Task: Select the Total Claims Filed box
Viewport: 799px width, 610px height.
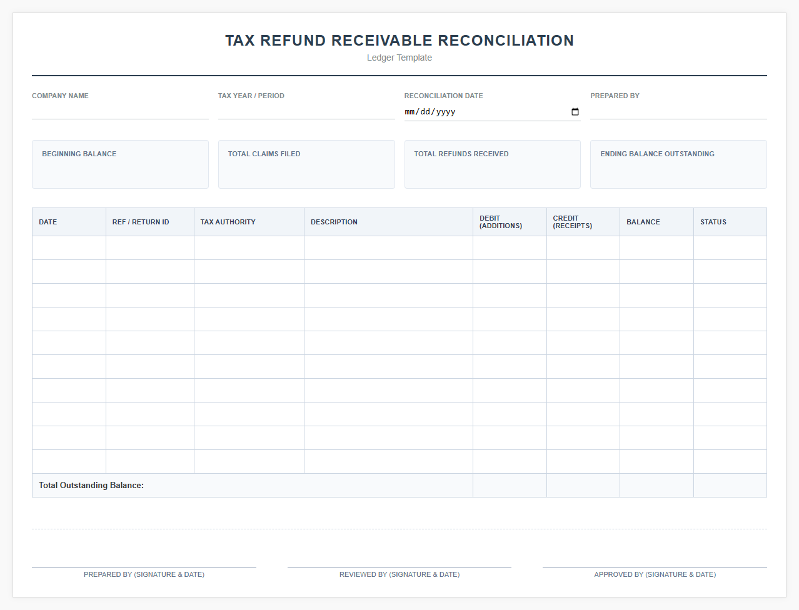Action: [x=306, y=164]
